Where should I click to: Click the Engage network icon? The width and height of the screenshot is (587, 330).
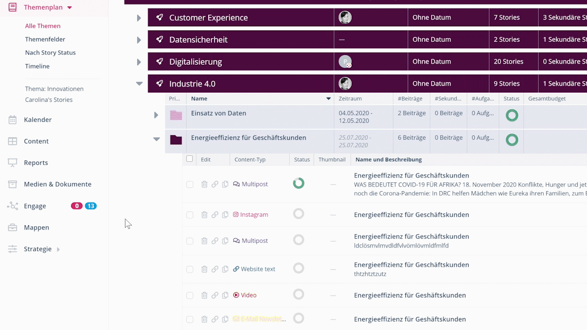pos(12,206)
